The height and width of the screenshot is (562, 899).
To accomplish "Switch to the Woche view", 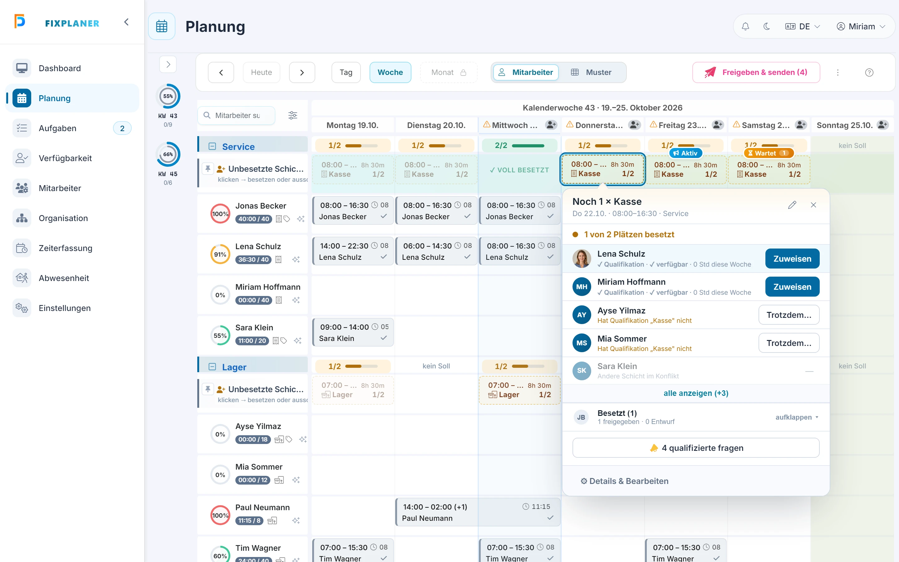I will pyautogui.click(x=390, y=72).
